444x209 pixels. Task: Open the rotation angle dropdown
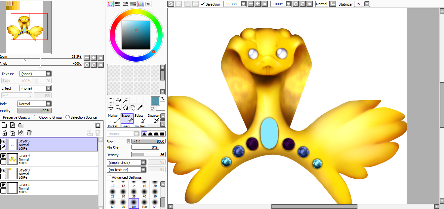(x=288, y=4)
